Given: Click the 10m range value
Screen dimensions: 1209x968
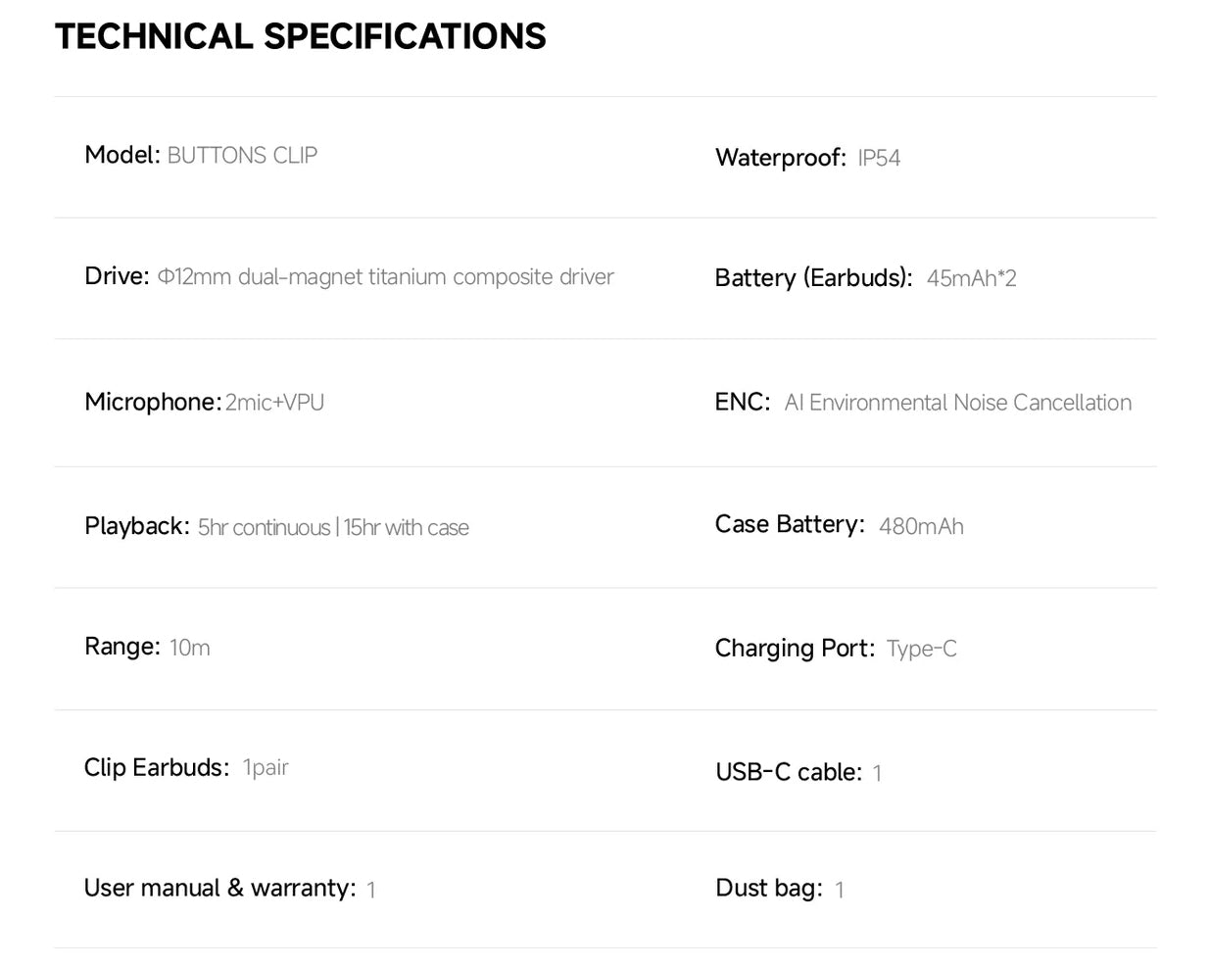Looking at the screenshot, I should [189, 648].
